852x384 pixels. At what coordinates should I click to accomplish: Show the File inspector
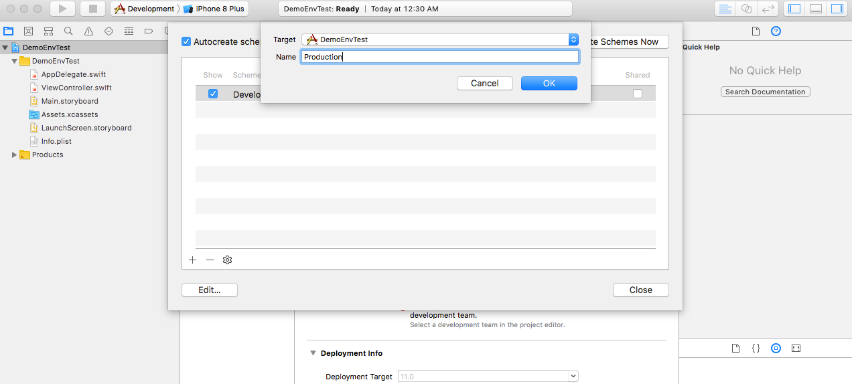tap(756, 31)
